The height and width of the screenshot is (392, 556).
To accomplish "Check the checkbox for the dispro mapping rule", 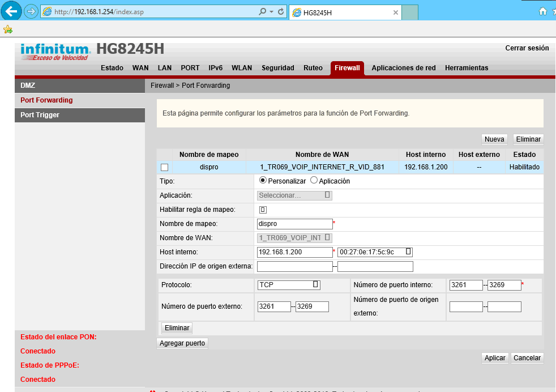I will [x=165, y=168].
